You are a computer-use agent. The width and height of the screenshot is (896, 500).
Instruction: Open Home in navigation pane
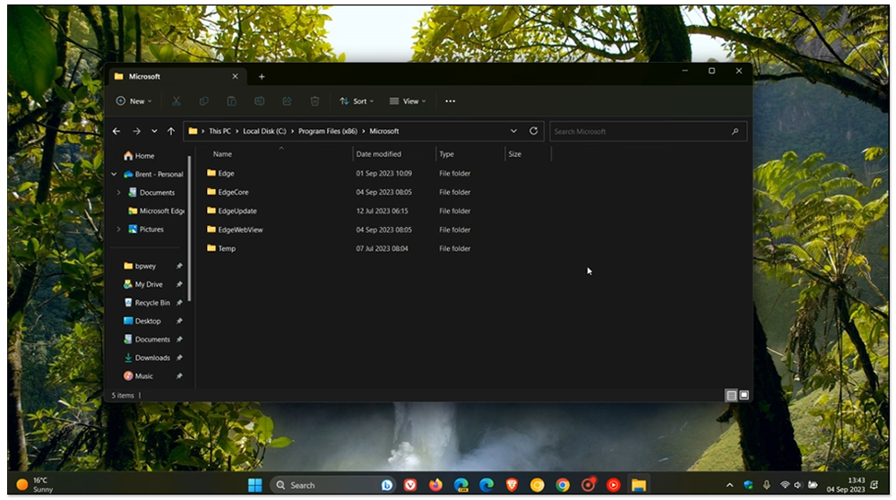139,155
